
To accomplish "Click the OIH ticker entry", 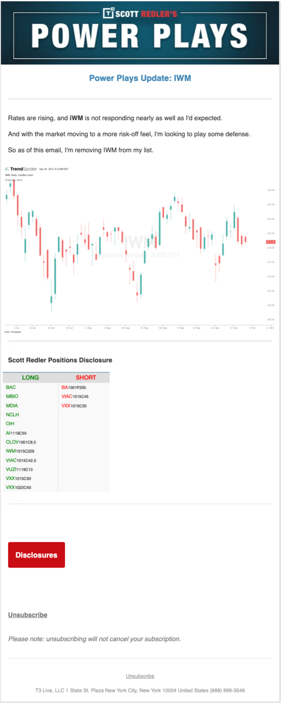I will tap(10, 424).
